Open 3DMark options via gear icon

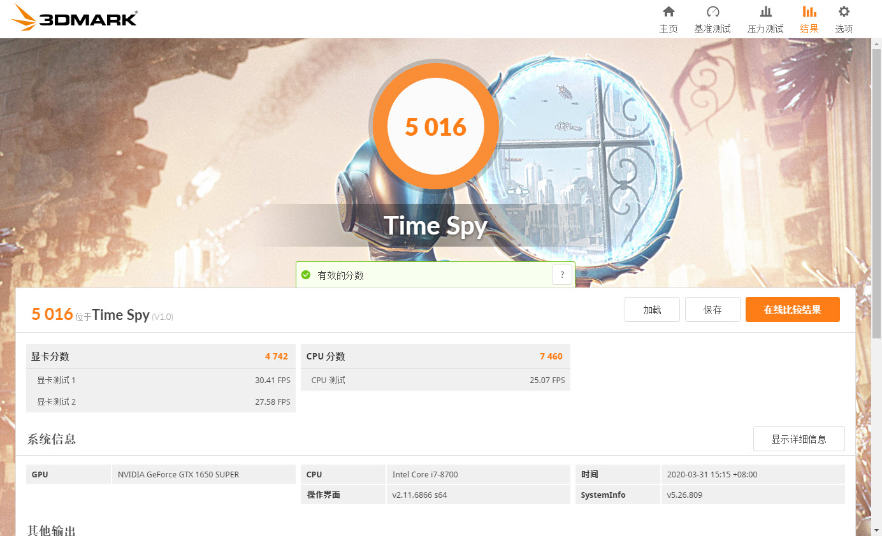(x=843, y=18)
